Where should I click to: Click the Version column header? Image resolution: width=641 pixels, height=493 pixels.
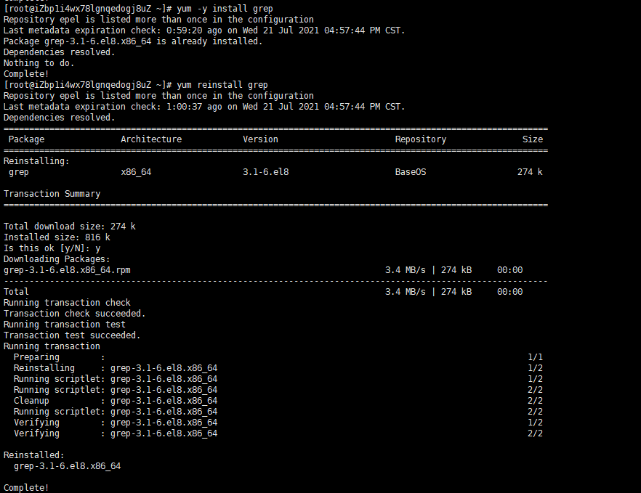[260, 139]
